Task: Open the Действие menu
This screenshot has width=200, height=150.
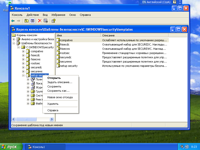Action: click(x=33, y=15)
